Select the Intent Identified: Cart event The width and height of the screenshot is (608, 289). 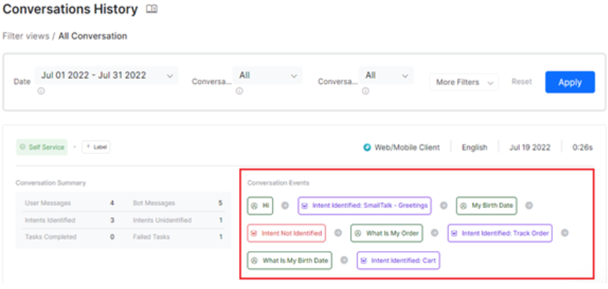pyautogui.click(x=399, y=260)
